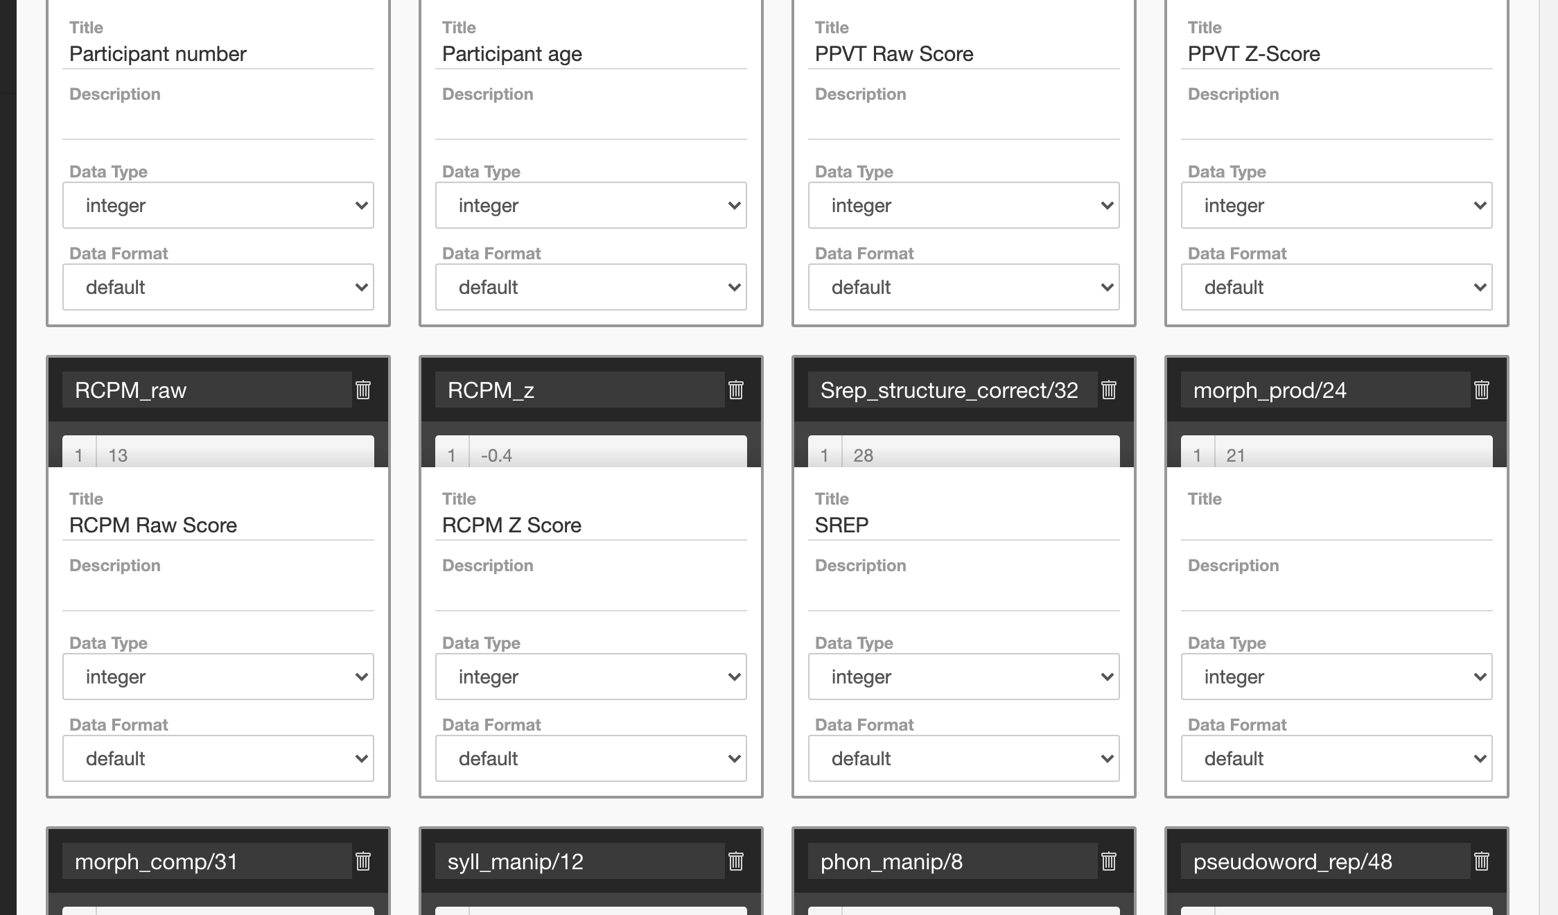Click the delete icon on Srep_structure_correct/32
This screenshot has width=1558, height=915.
(1110, 390)
